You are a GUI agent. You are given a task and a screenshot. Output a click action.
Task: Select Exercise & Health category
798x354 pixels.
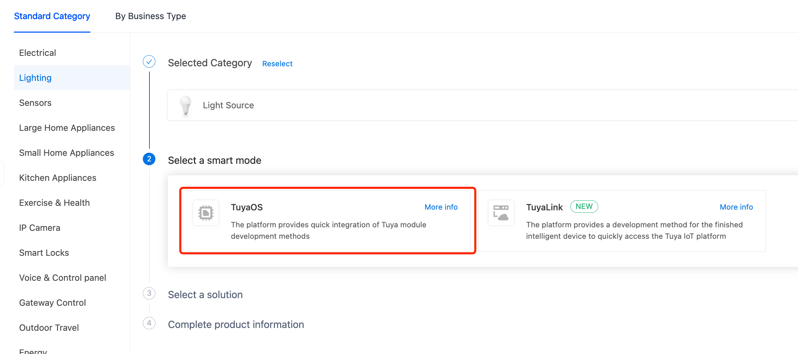click(72, 203)
